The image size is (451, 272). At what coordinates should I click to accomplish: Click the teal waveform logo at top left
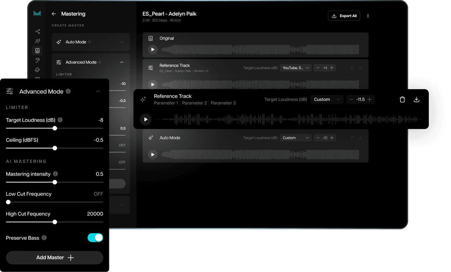[x=37, y=13]
